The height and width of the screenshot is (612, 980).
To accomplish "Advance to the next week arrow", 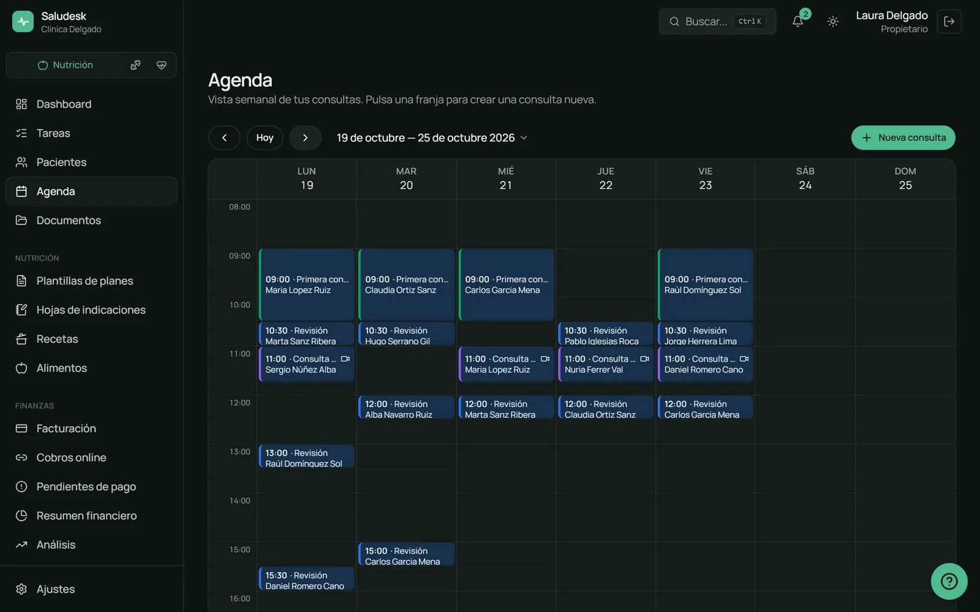I will pyautogui.click(x=305, y=138).
